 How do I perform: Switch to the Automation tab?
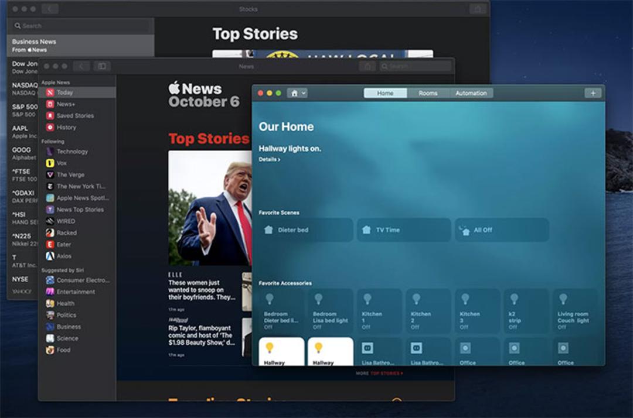[471, 93]
